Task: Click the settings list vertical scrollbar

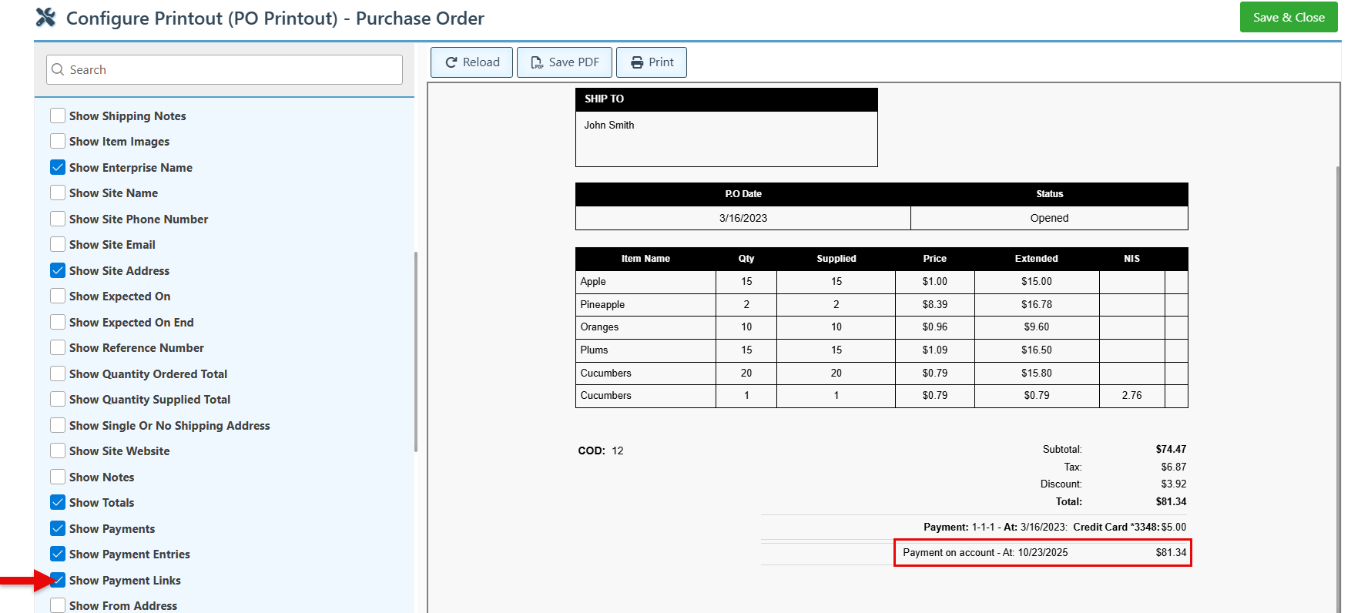Action: coord(416,351)
